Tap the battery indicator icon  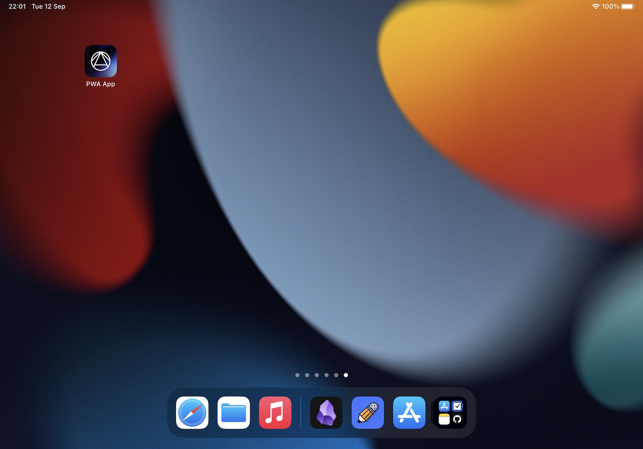(x=628, y=6)
